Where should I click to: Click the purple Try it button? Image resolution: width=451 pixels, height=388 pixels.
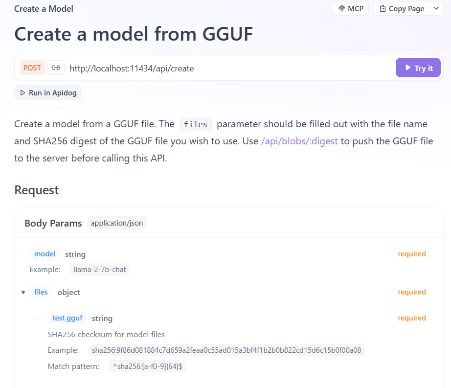coord(418,68)
